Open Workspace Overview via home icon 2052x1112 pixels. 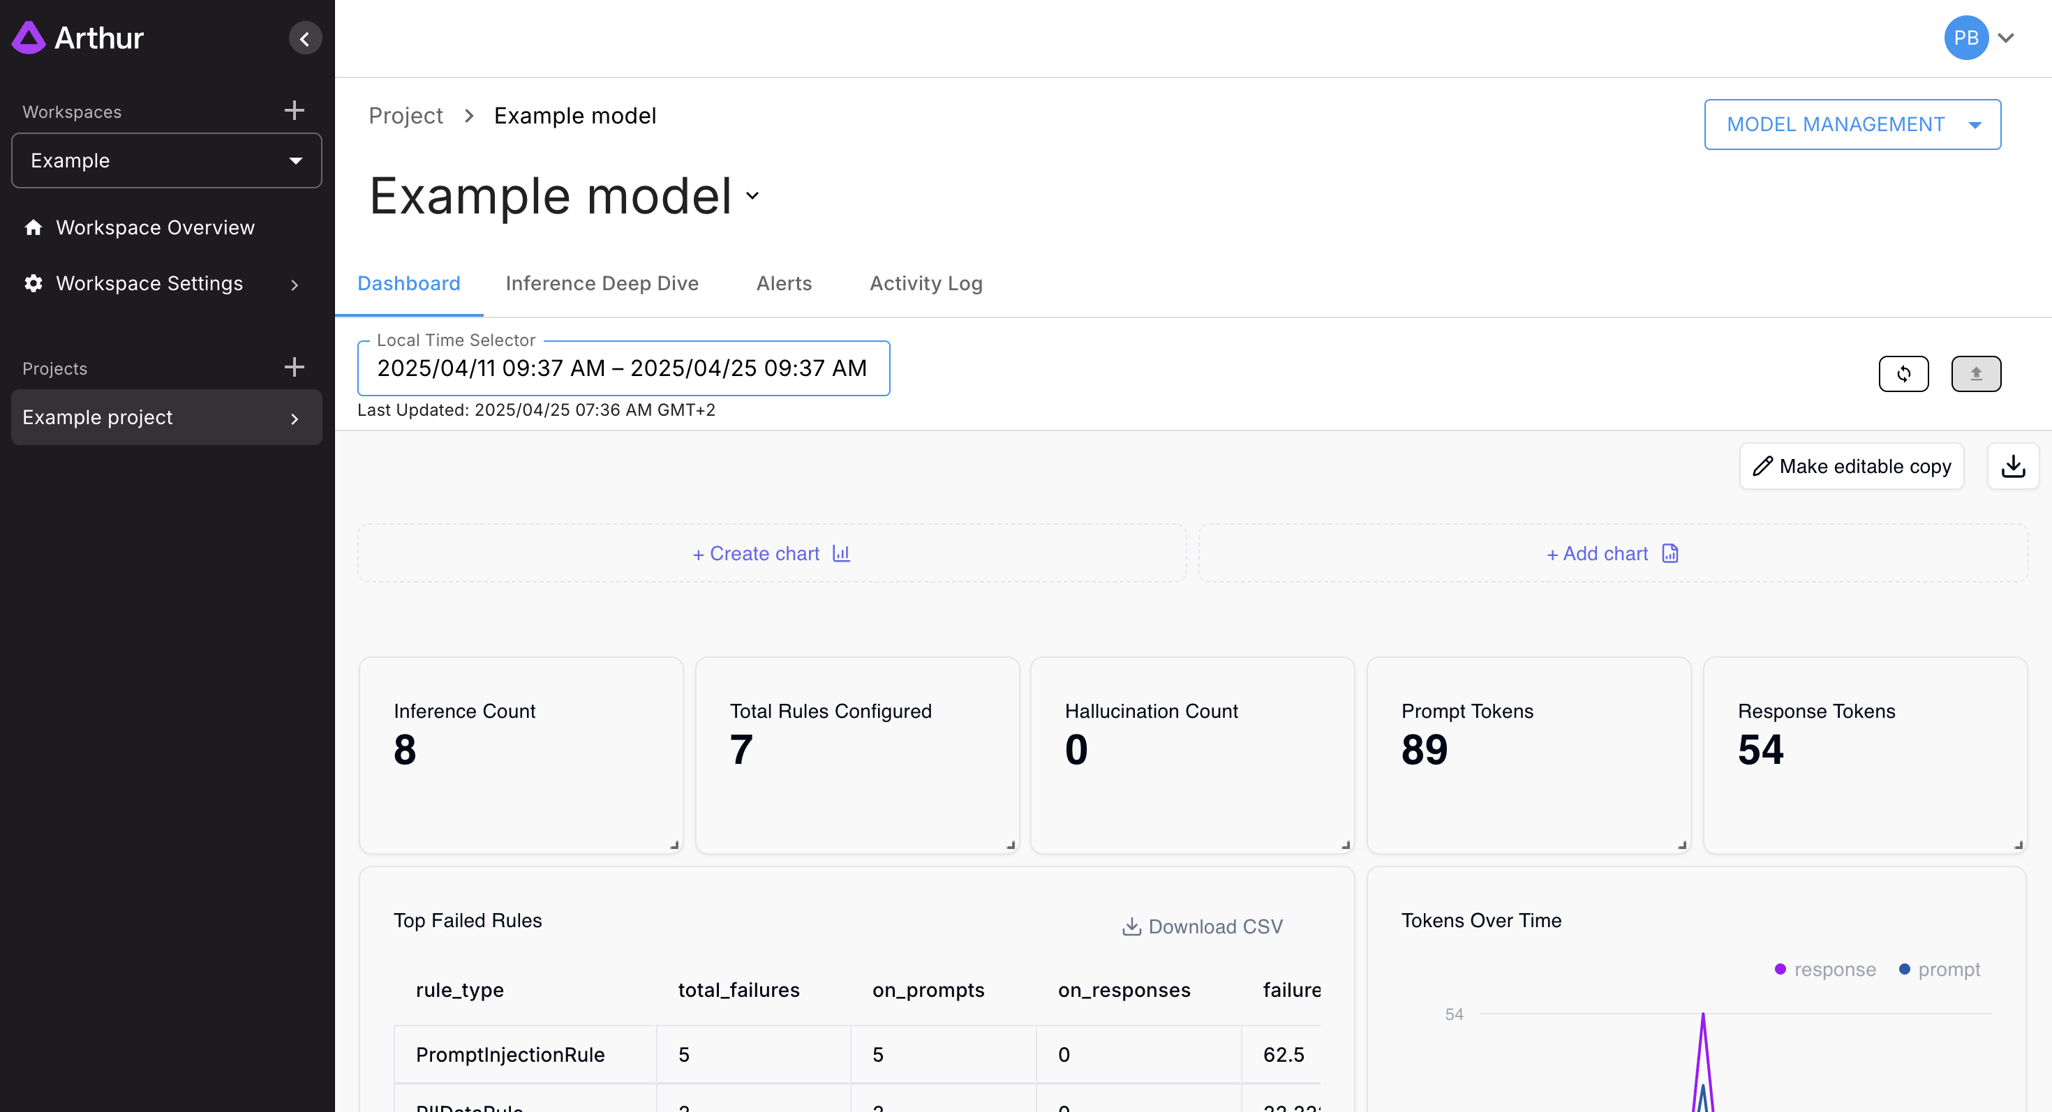click(34, 227)
